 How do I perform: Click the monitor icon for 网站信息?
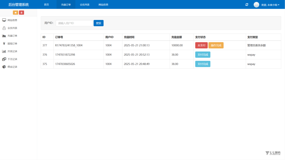4,20
